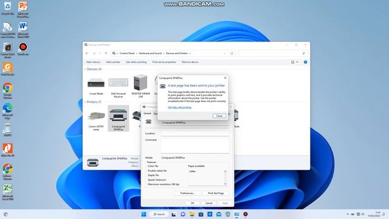Screen dimensions: 389x219
Task: Click Add a printer in the toolbar
Action: point(113,62)
